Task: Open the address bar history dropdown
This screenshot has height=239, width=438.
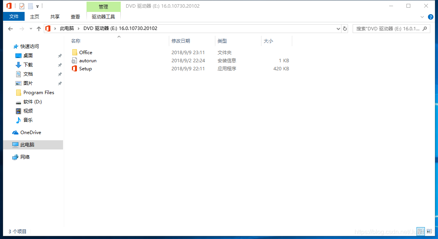Action: click(x=338, y=28)
